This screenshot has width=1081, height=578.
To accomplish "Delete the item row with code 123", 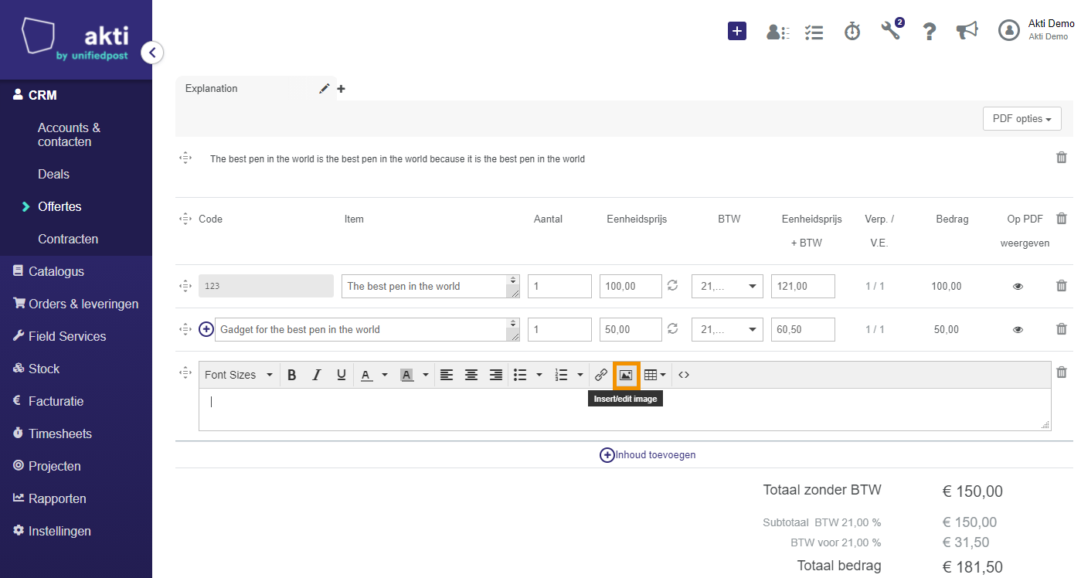I will pyautogui.click(x=1062, y=286).
